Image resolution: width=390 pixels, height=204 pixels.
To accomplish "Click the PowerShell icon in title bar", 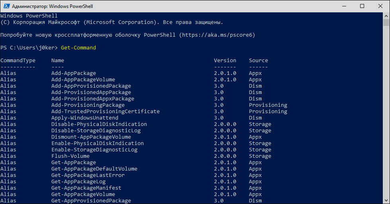I will [x=6, y=6].
